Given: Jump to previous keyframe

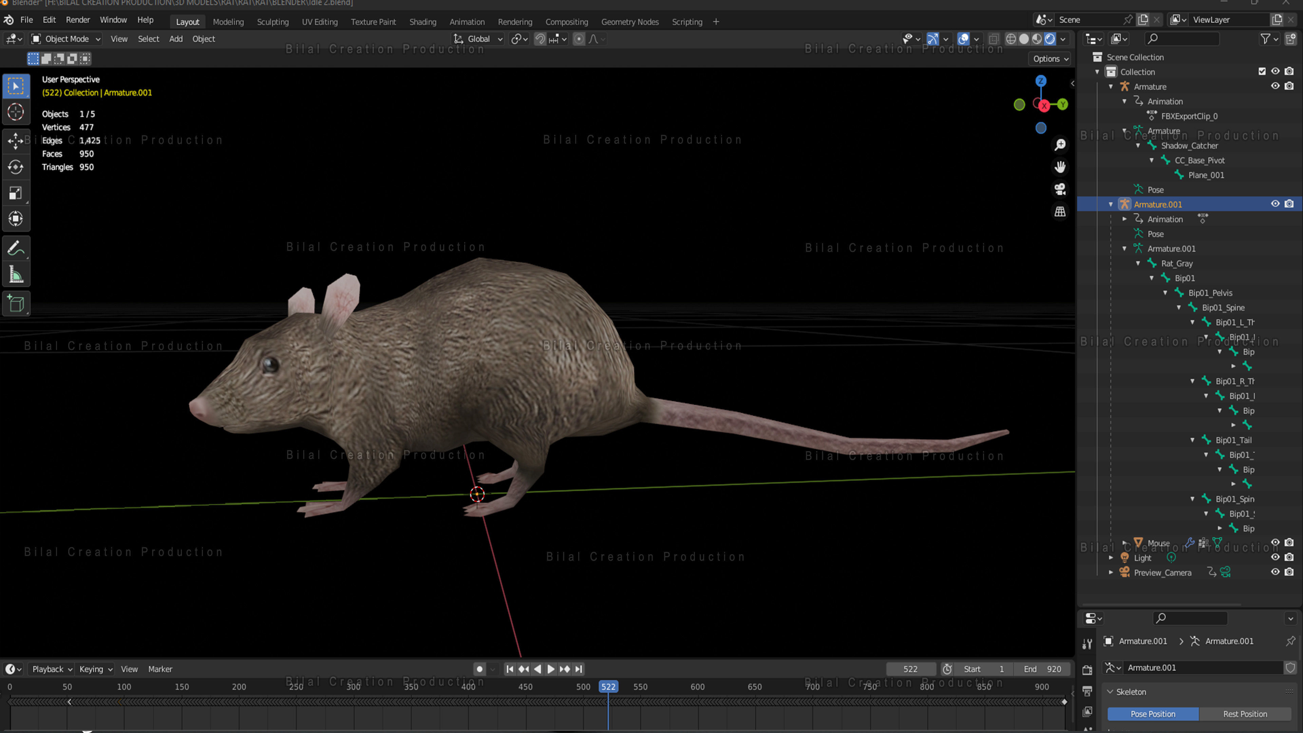Looking at the screenshot, I should [x=524, y=669].
